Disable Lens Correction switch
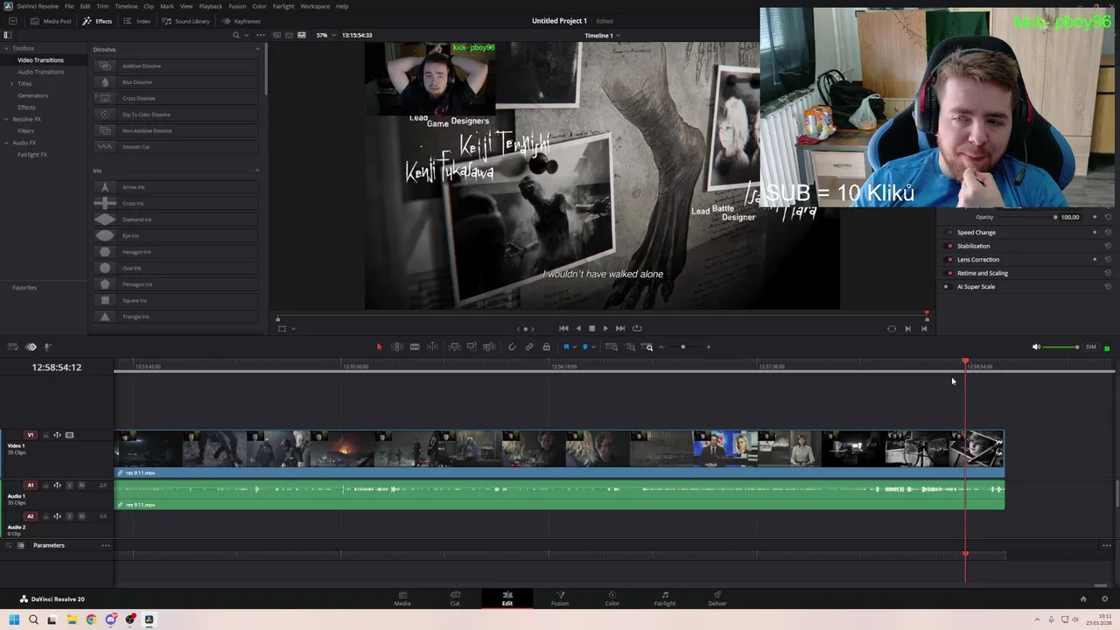 (x=950, y=260)
